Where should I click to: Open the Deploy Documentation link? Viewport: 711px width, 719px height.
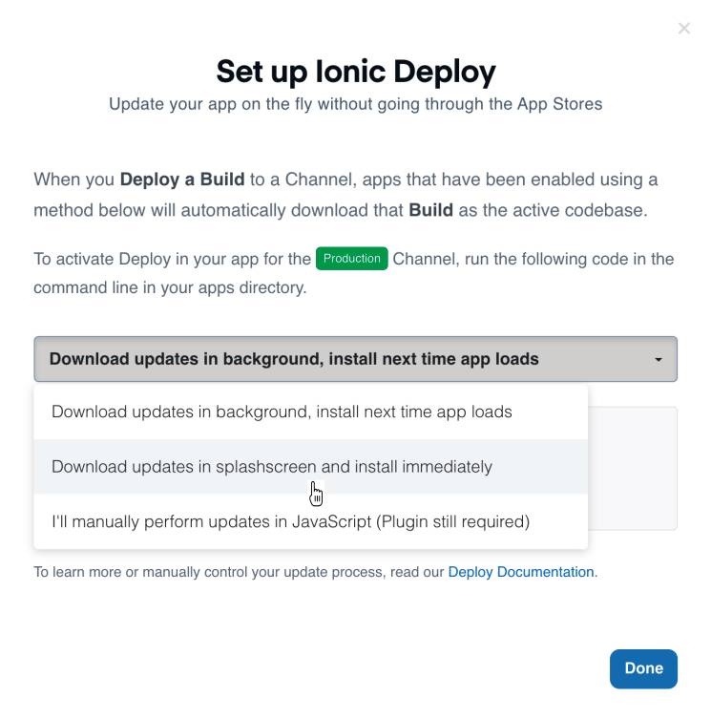pyautogui.click(x=521, y=572)
